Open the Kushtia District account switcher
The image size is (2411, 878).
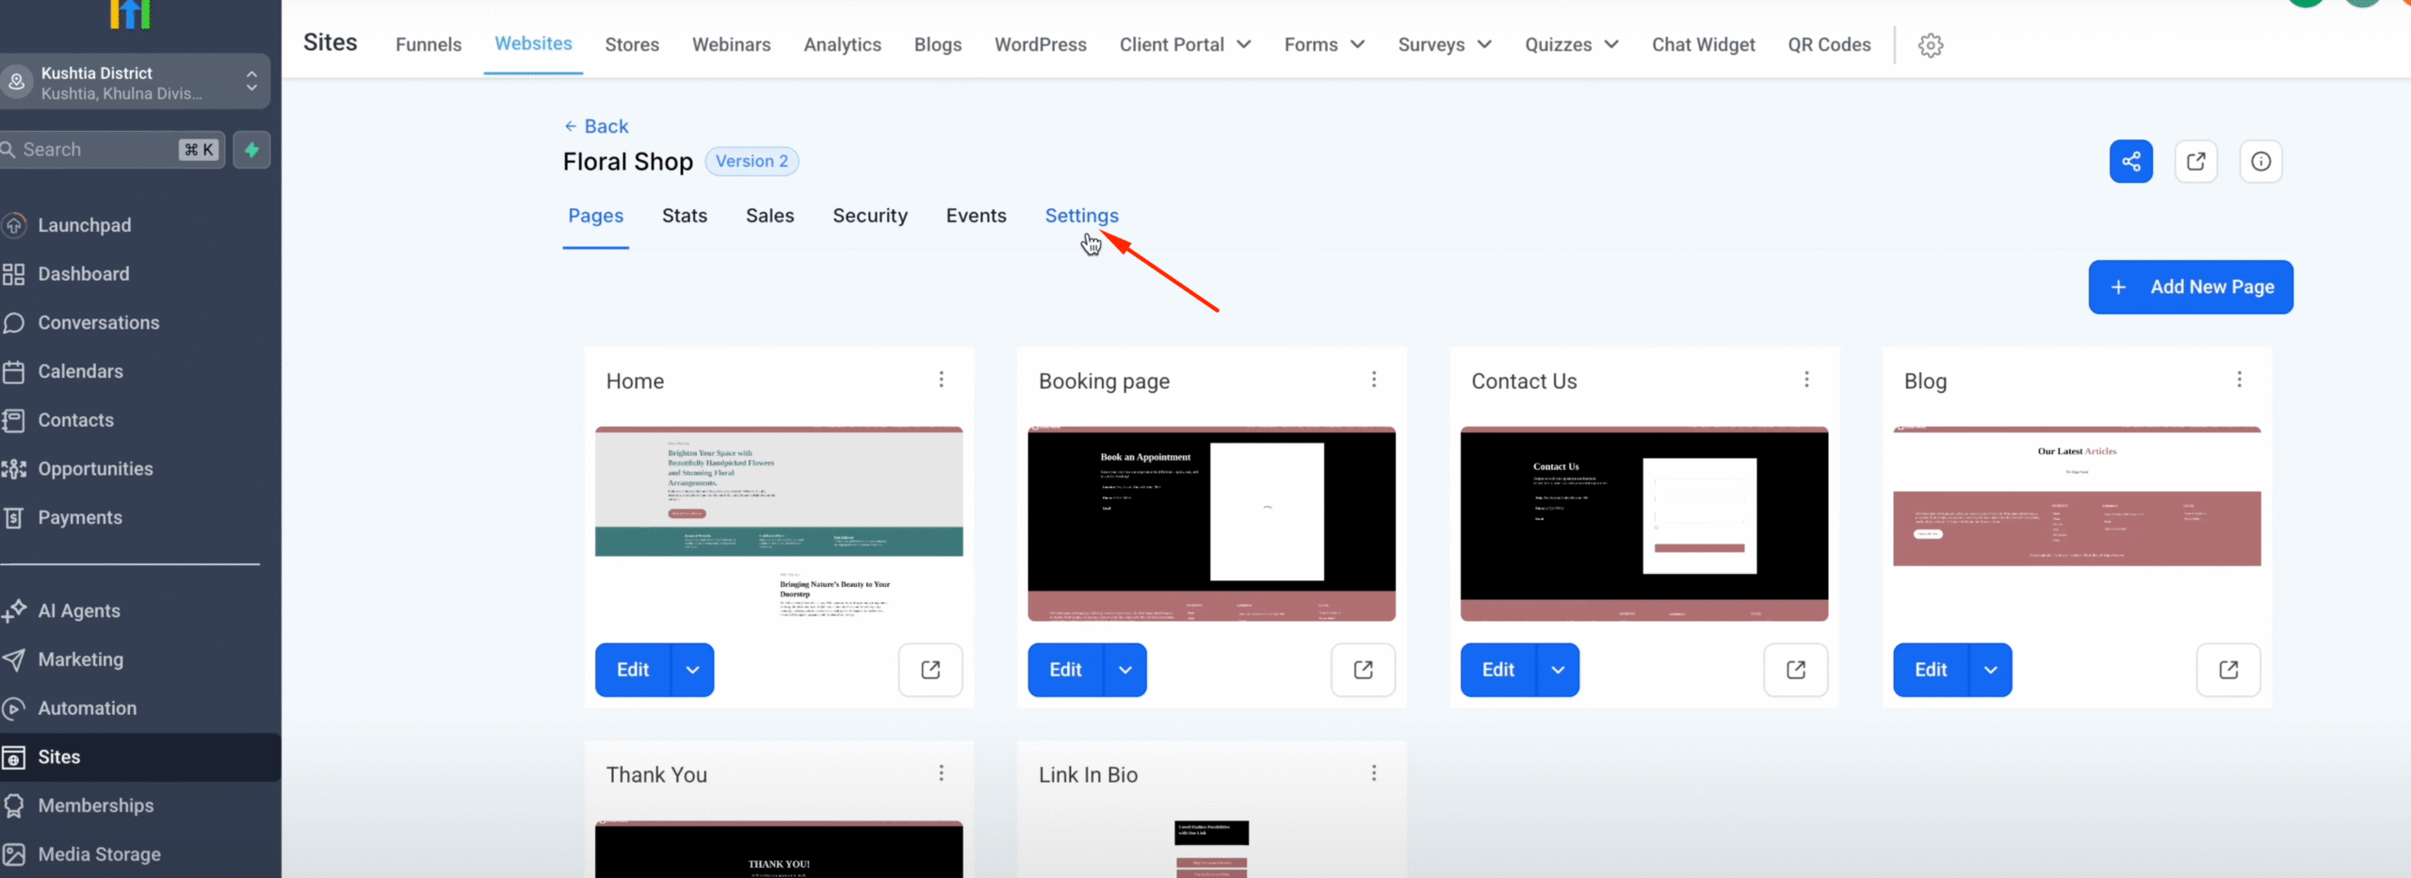pos(134,83)
